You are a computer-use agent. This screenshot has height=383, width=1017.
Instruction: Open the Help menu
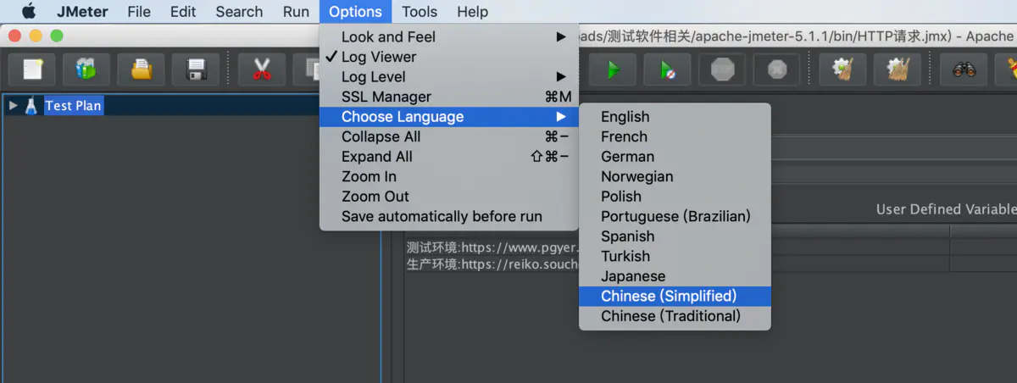click(472, 12)
